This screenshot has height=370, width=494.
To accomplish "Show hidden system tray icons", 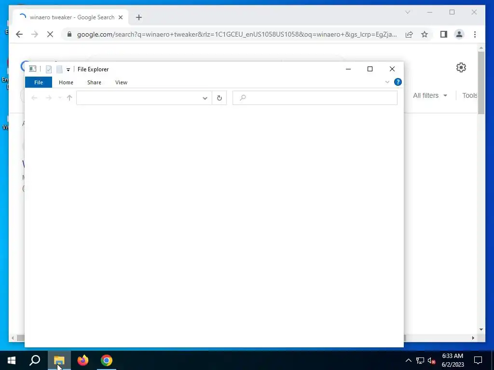I will click(408, 360).
